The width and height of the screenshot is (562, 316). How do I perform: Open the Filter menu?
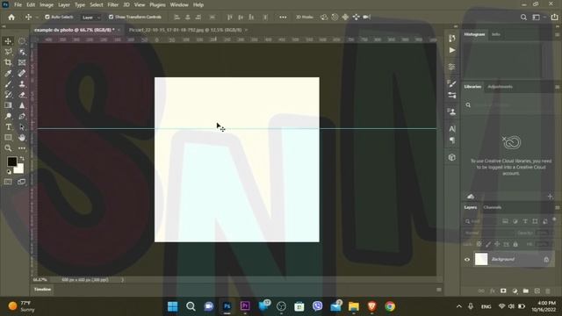tap(113, 5)
